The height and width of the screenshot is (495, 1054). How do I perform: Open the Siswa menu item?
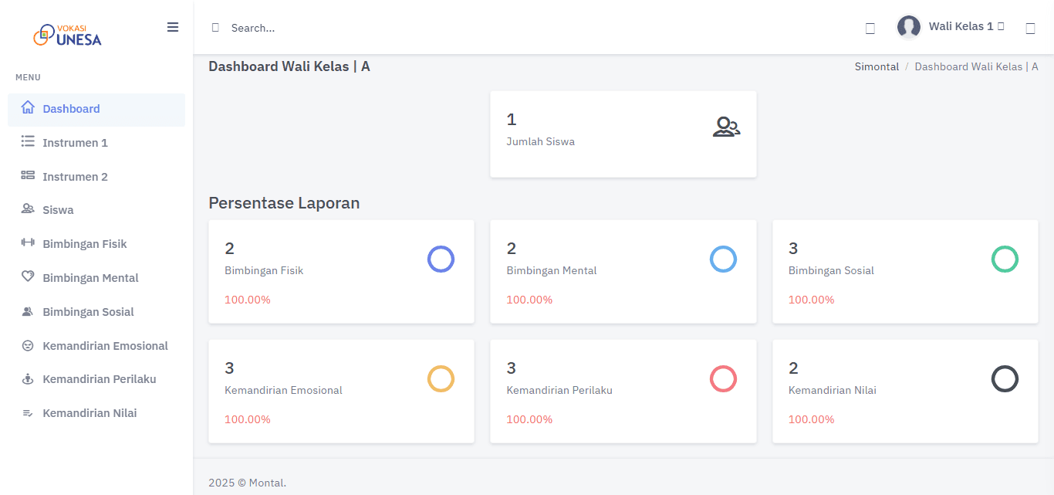tap(96, 210)
